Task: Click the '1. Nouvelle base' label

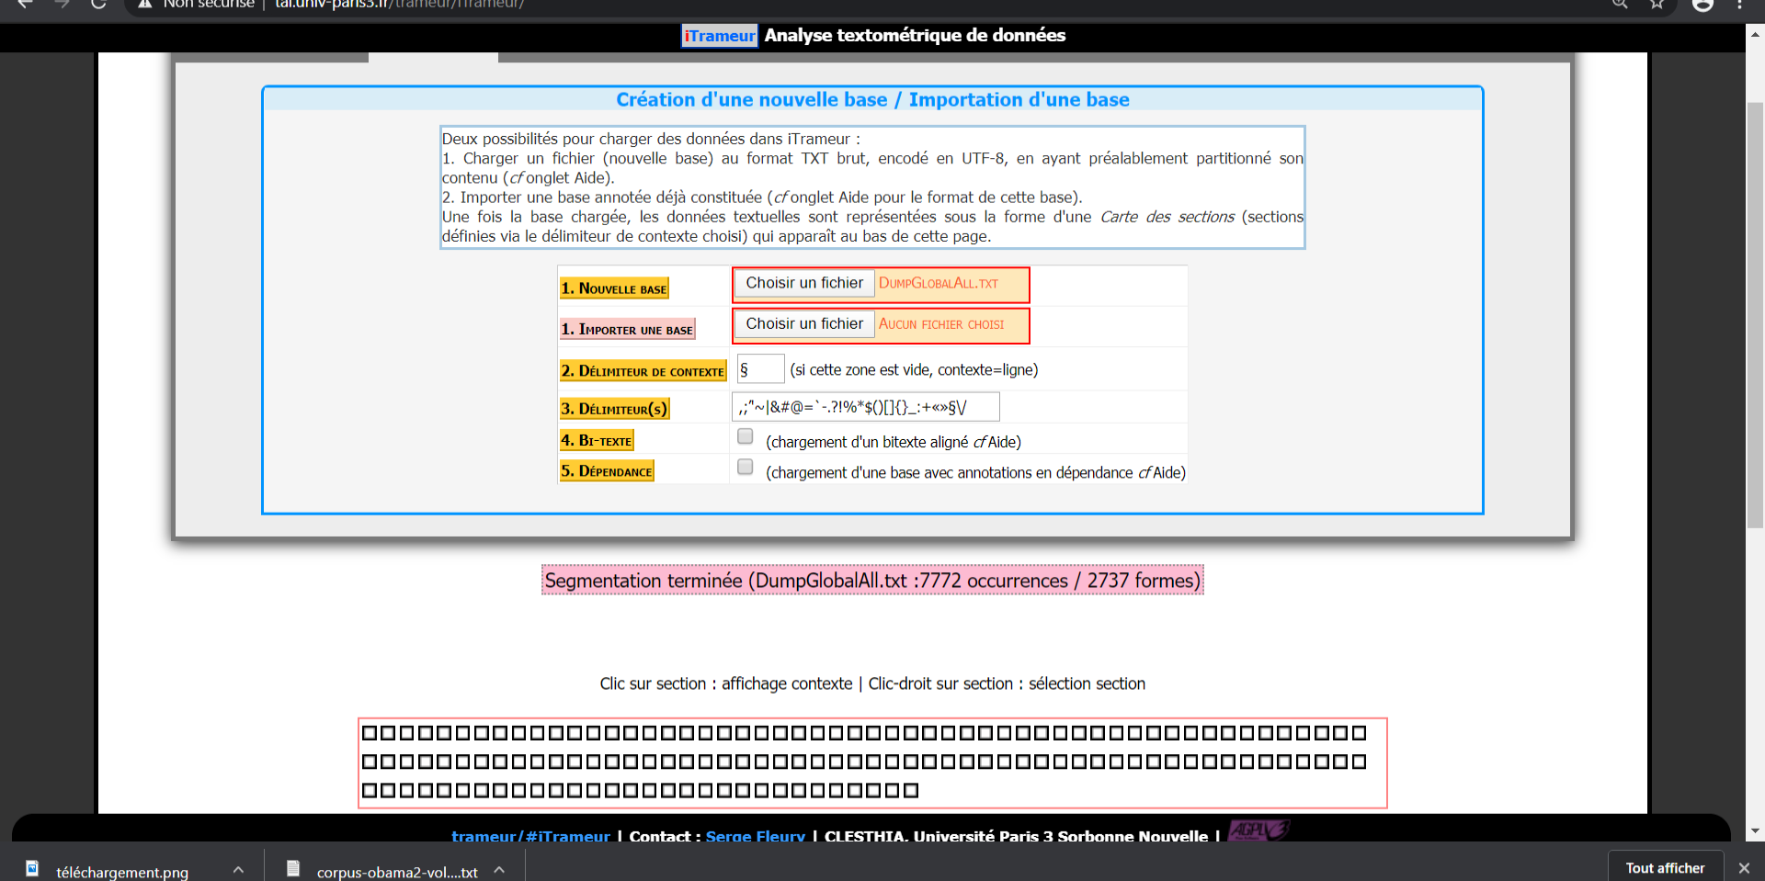Action: [x=614, y=288]
